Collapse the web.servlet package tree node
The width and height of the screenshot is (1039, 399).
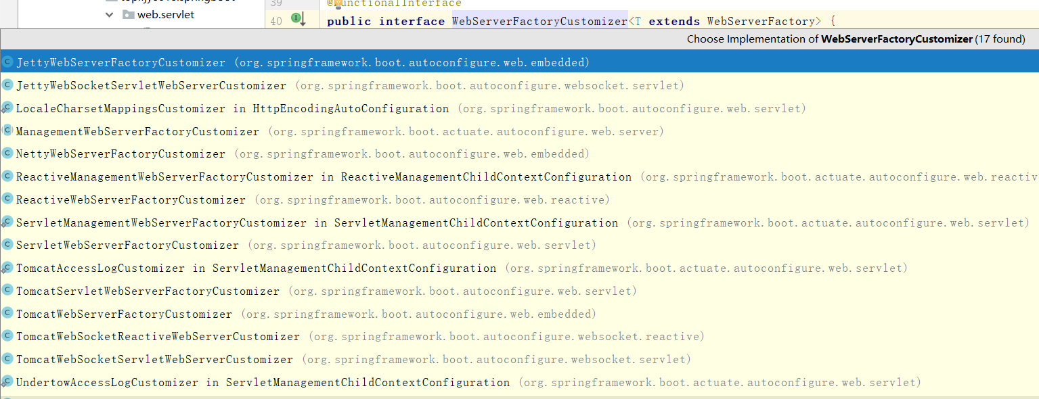pos(110,14)
